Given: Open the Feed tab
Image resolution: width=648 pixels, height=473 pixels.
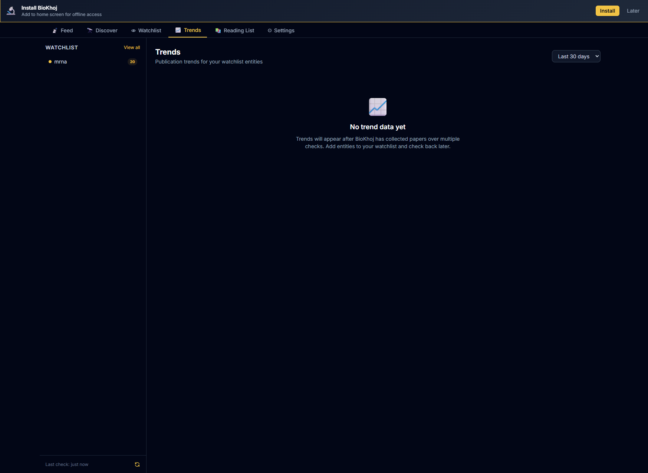Looking at the screenshot, I should pyautogui.click(x=67, y=30).
